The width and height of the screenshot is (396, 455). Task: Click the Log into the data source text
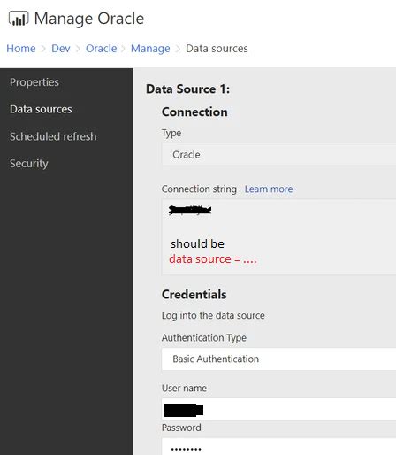[x=213, y=315]
